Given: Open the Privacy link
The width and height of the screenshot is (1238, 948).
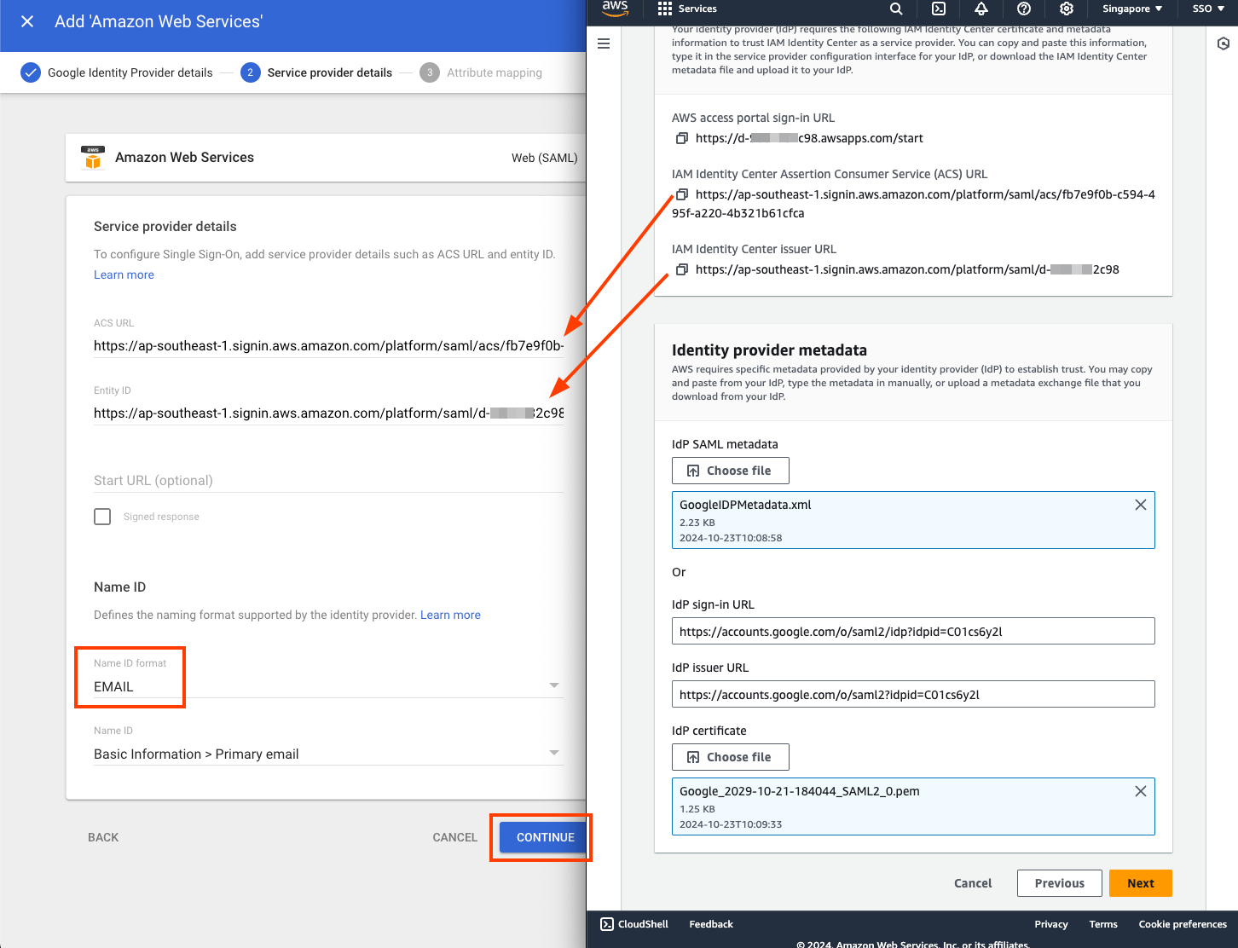Looking at the screenshot, I should (1051, 924).
